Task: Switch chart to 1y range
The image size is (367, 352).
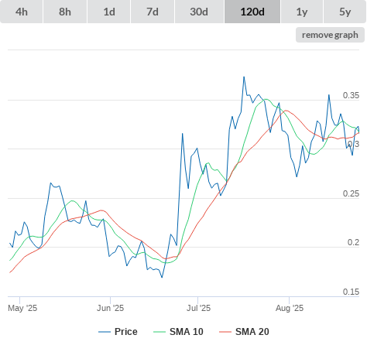Action: click(302, 12)
